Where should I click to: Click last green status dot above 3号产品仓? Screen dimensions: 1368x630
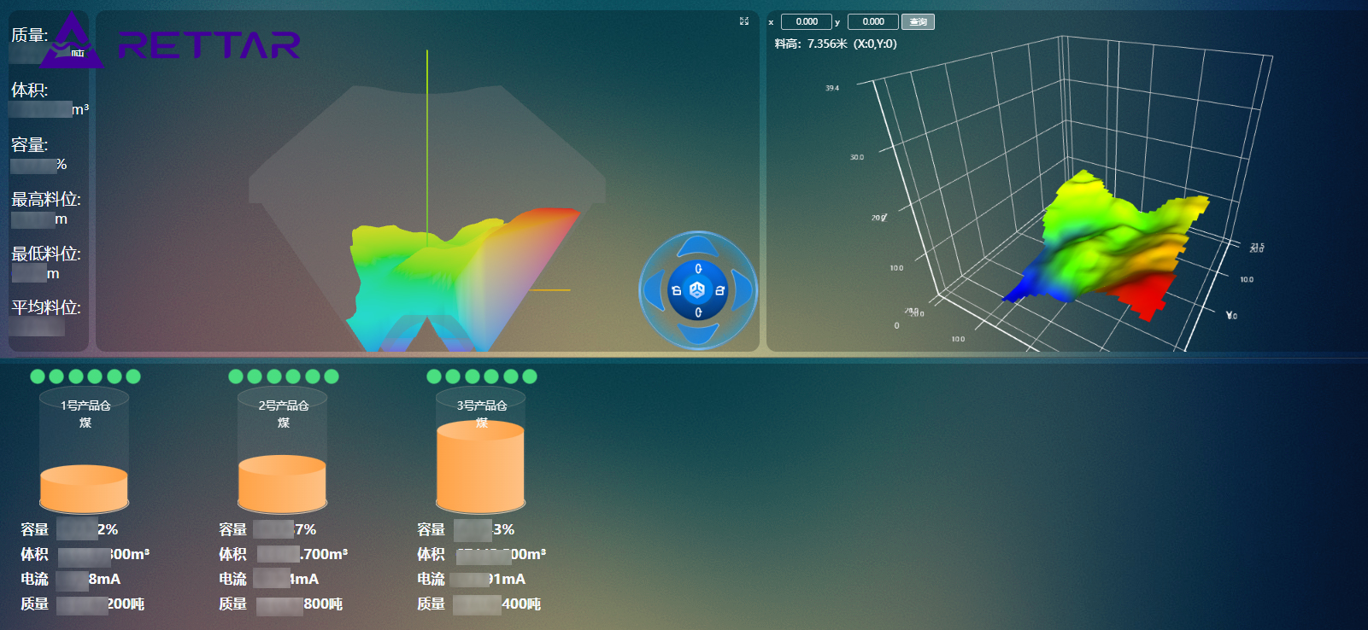click(x=530, y=376)
